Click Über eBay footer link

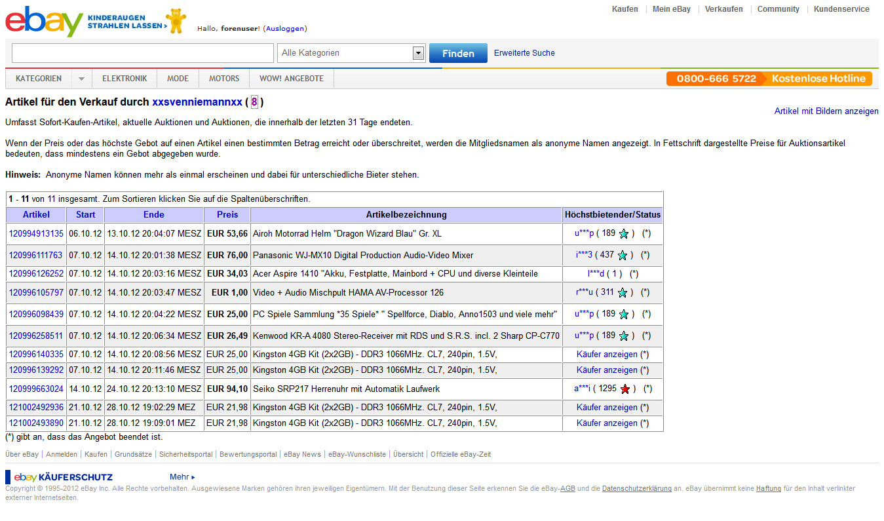pos(22,454)
